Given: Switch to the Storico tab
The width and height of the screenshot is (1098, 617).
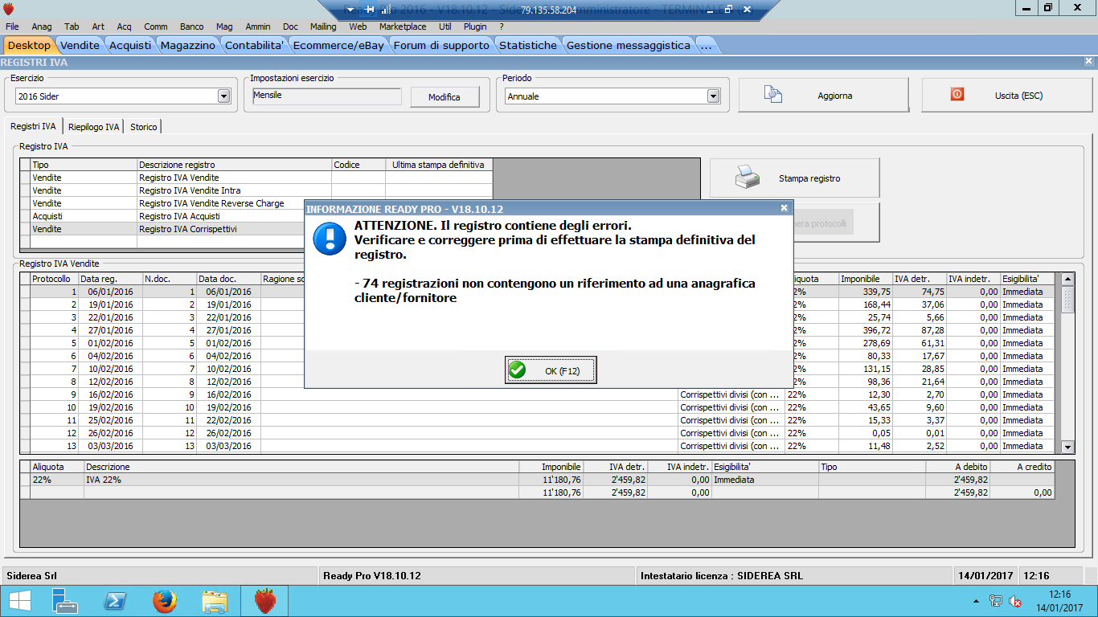Looking at the screenshot, I should pyautogui.click(x=144, y=127).
